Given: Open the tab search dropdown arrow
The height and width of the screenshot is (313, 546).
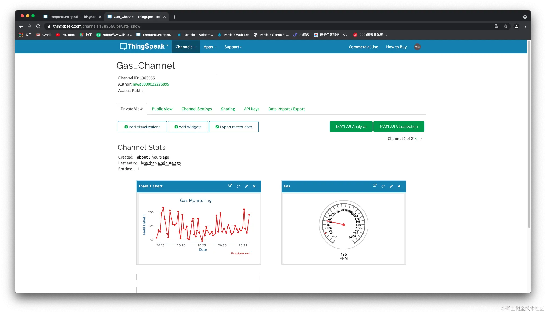Looking at the screenshot, I should (525, 17).
